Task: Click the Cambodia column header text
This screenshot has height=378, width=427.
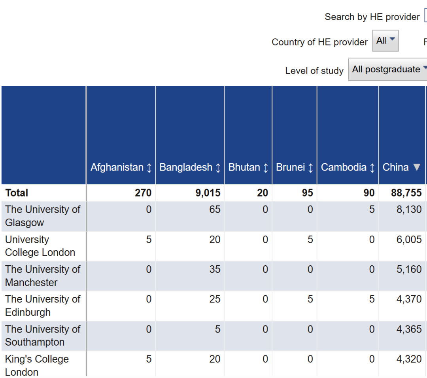Action: [344, 167]
